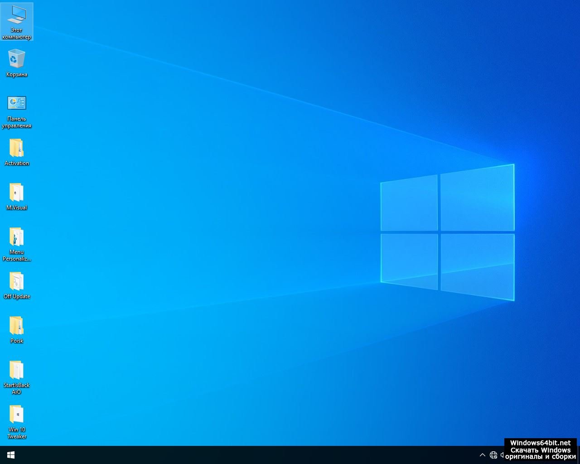The image size is (580, 464).
Task: Select the Этот компьютер desktop icon
Action: tap(17, 17)
